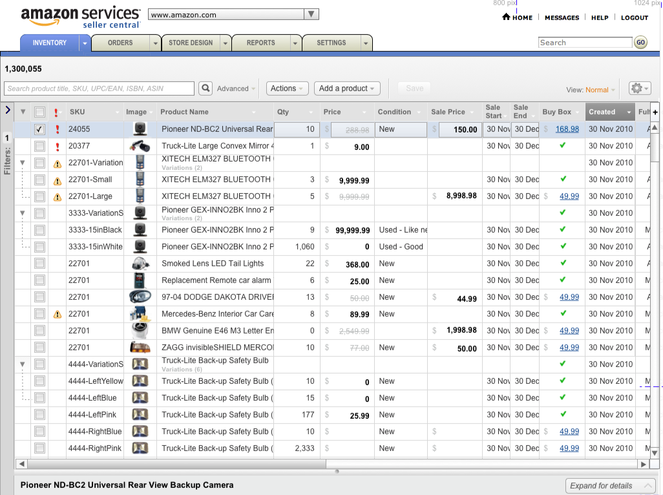Click the Logout link
The image size is (663, 495).
[x=635, y=17]
